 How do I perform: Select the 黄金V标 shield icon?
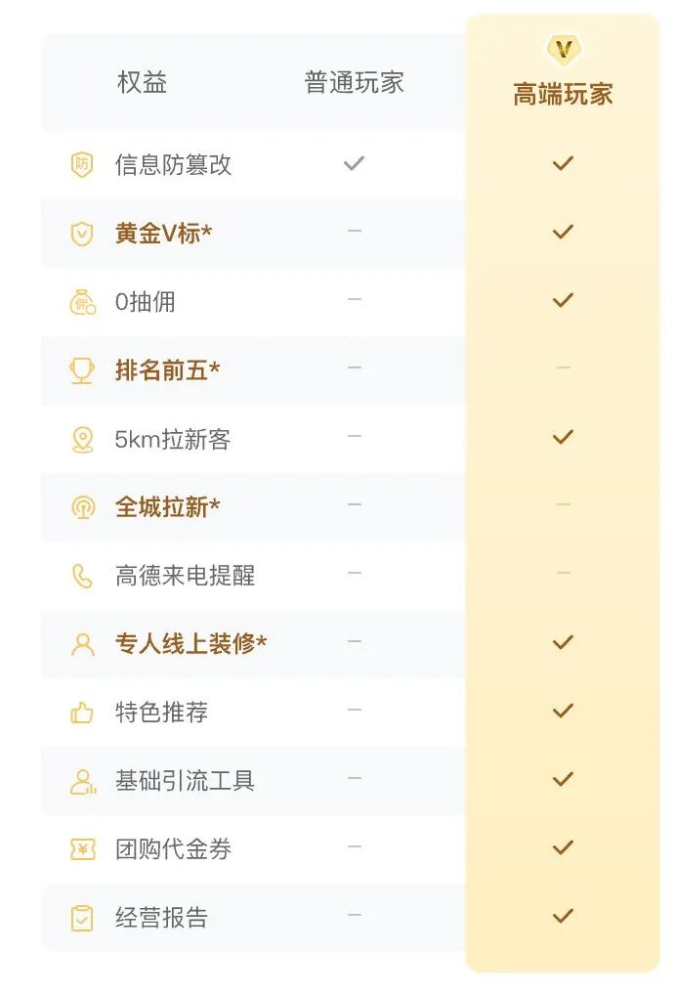pyautogui.click(x=82, y=234)
